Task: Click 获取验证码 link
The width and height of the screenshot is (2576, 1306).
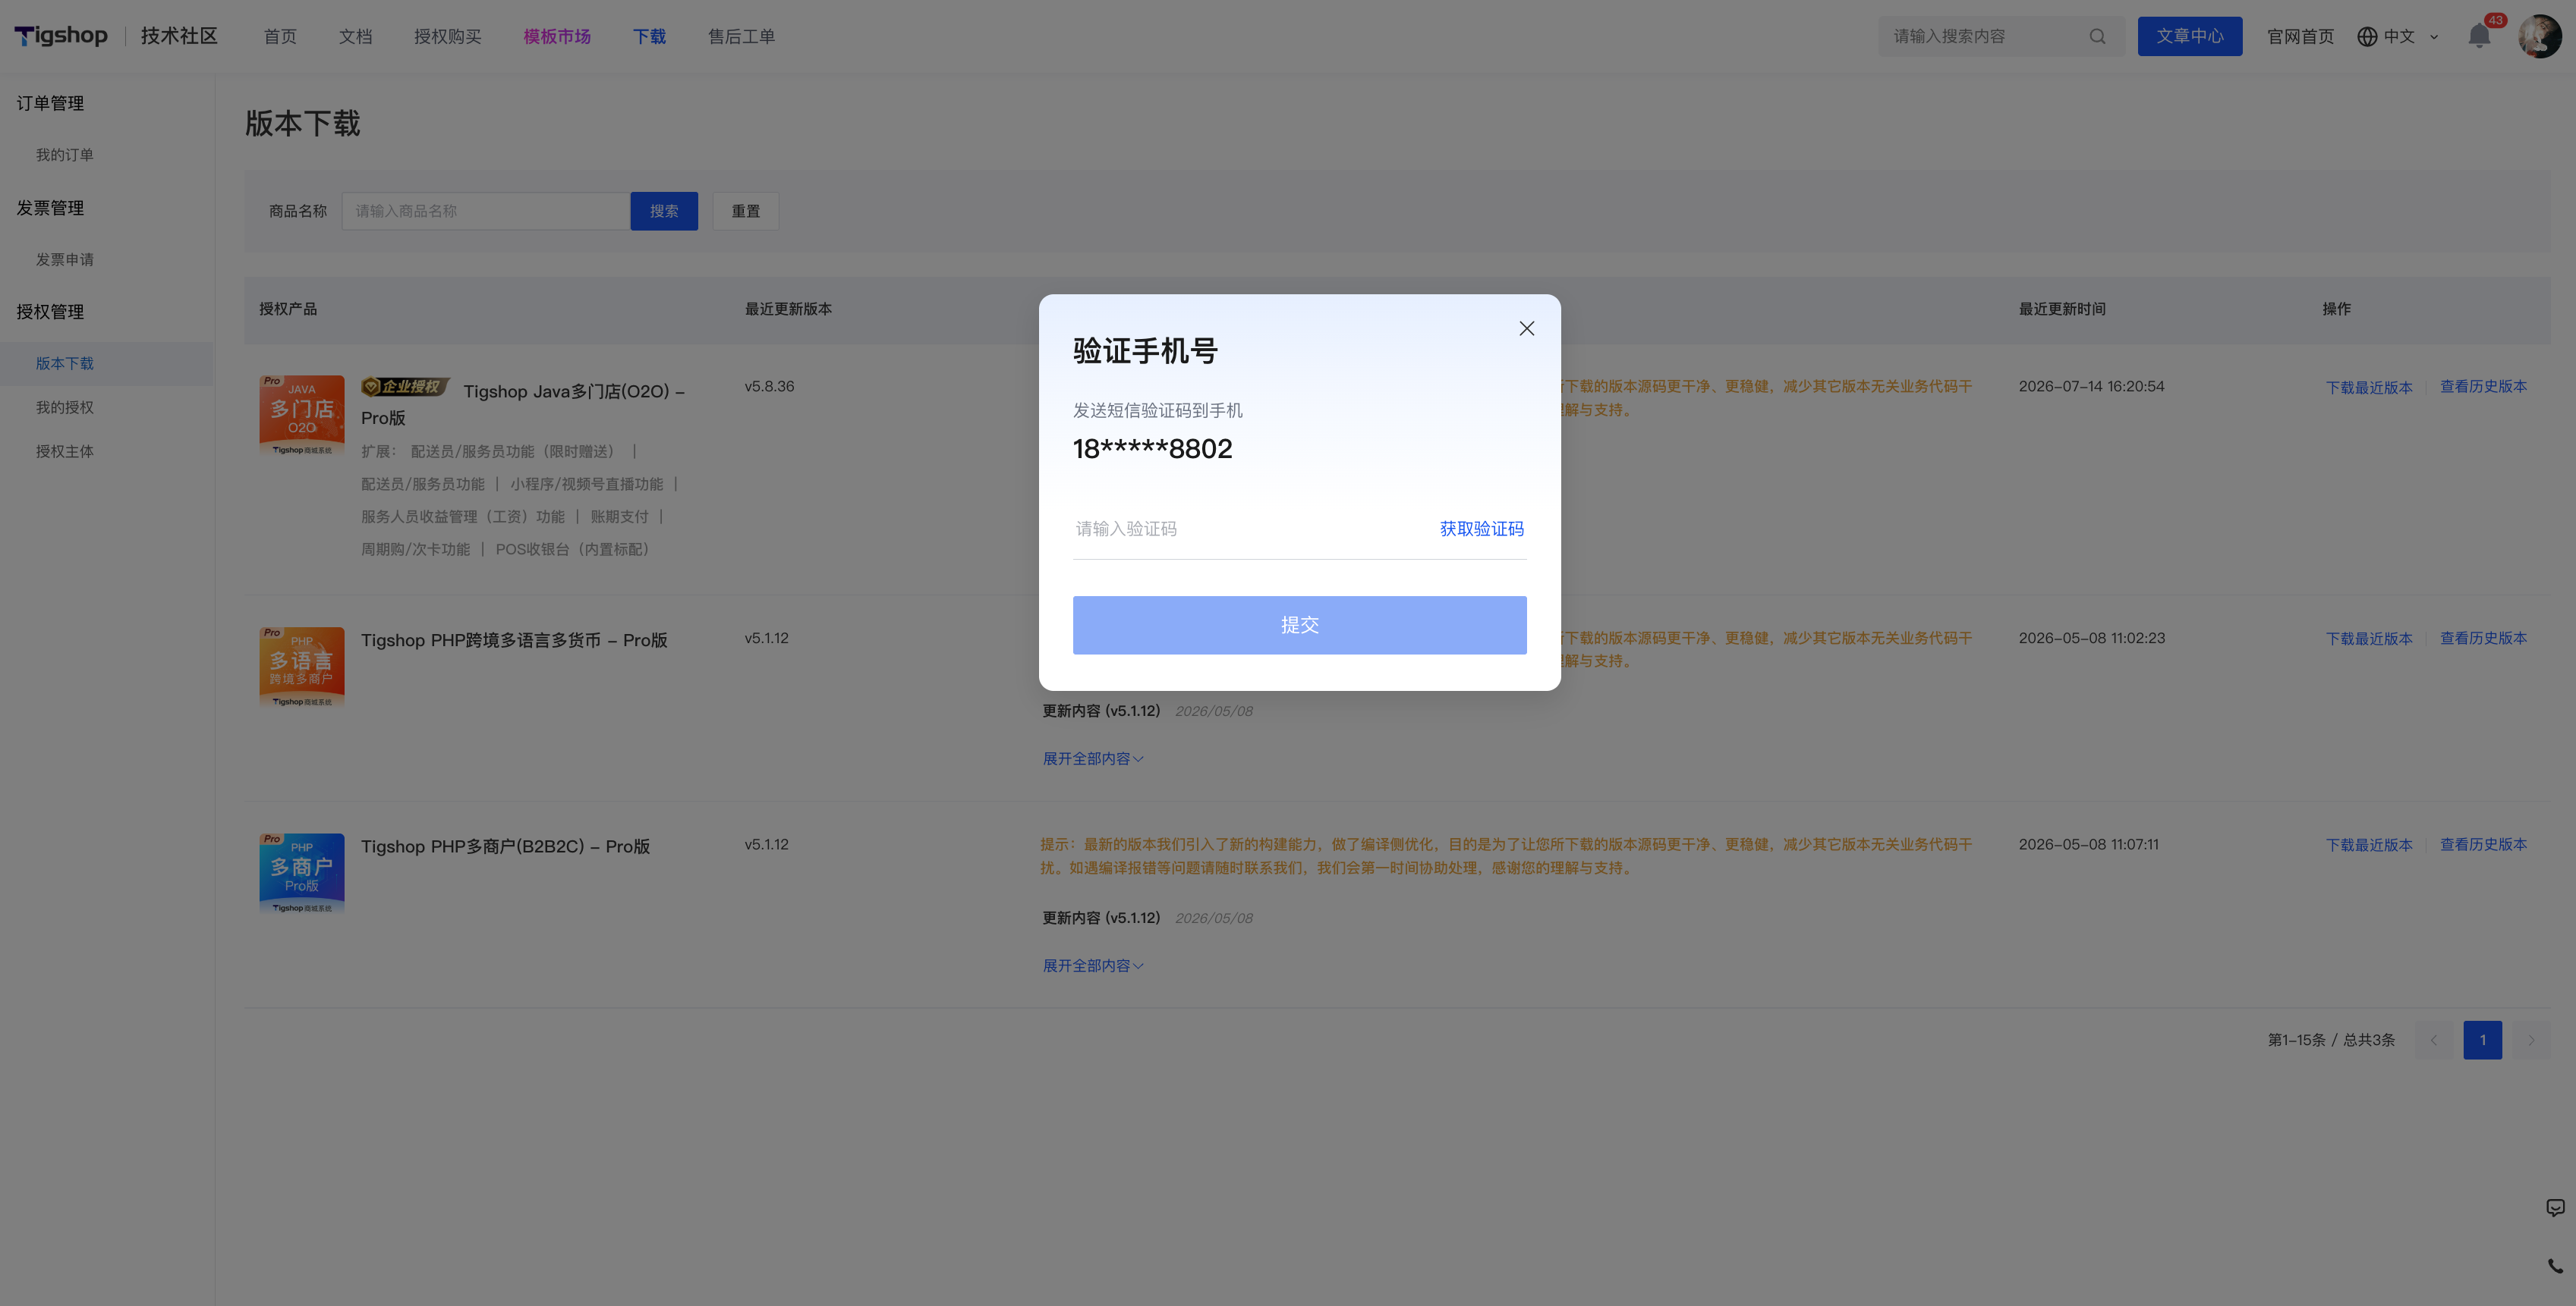Action: click(x=1481, y=529)
